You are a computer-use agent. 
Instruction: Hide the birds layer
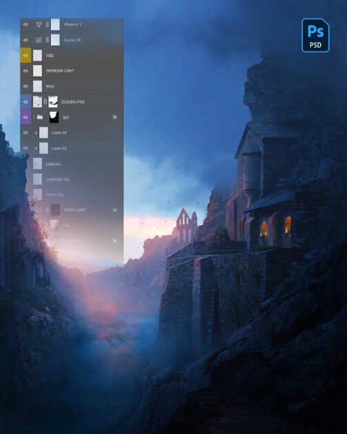point(25,86)
